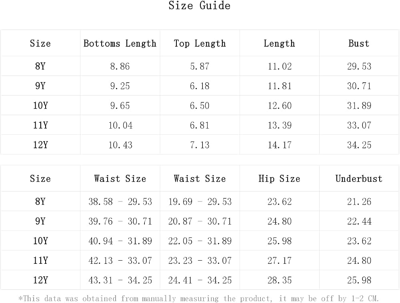Click the 34.25 bust value
The width and height of the screenshot is (400, 303).
359,145
